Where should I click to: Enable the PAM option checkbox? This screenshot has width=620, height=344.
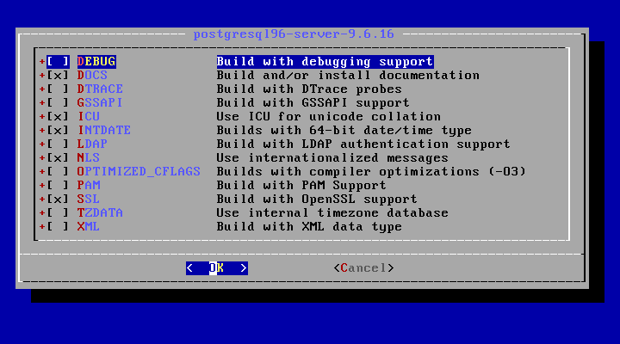(x=59, y=185)
